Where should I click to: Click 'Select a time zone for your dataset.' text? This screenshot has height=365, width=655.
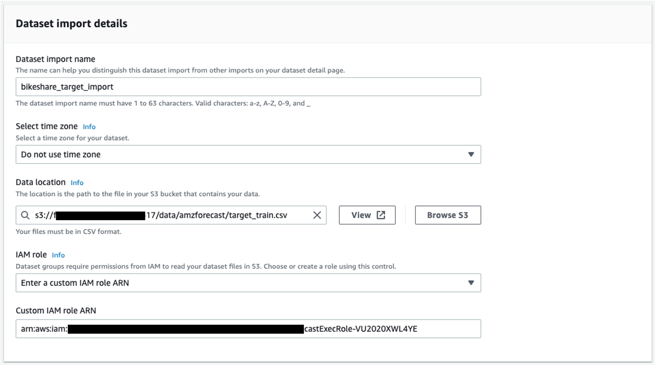coord(72,138)
